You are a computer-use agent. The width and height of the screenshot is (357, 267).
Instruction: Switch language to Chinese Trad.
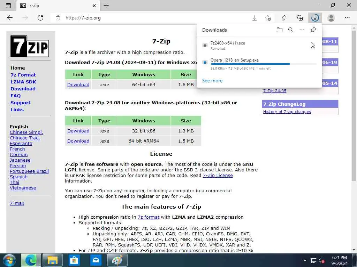tap(25, 138)
